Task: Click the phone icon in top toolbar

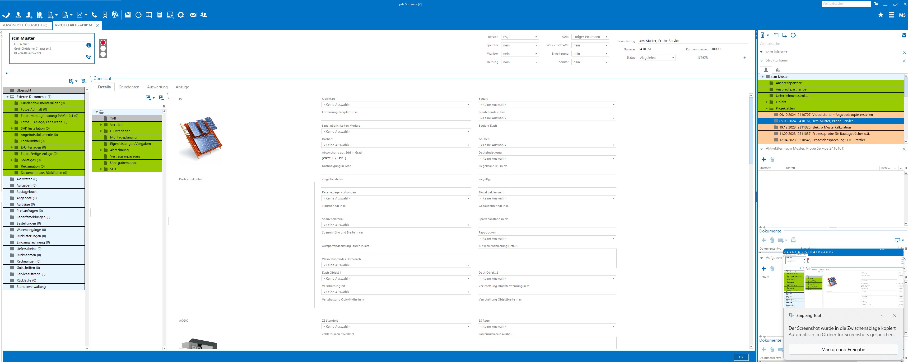Action: click(x=94, y=15)
